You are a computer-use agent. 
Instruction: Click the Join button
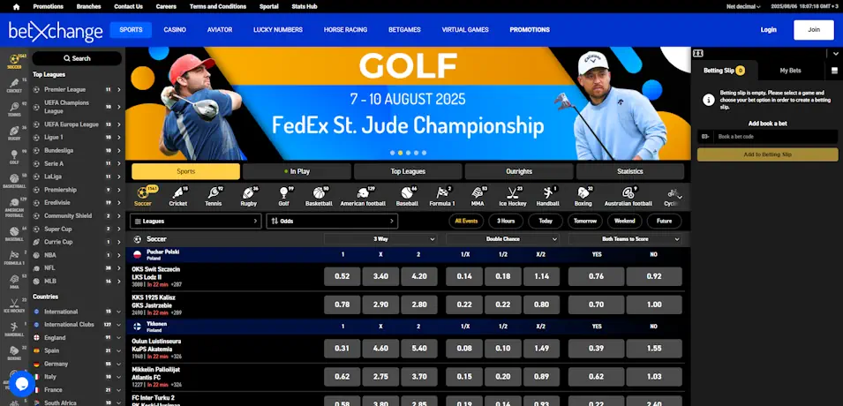(x=814, y=30)
